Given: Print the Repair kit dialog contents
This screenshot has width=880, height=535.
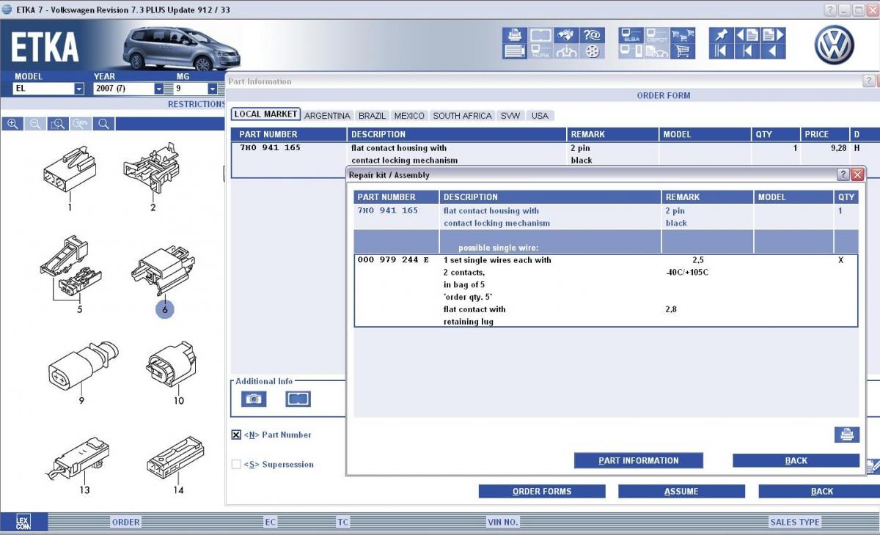Looking at the screenshot, I should click(x=847, y=435).
